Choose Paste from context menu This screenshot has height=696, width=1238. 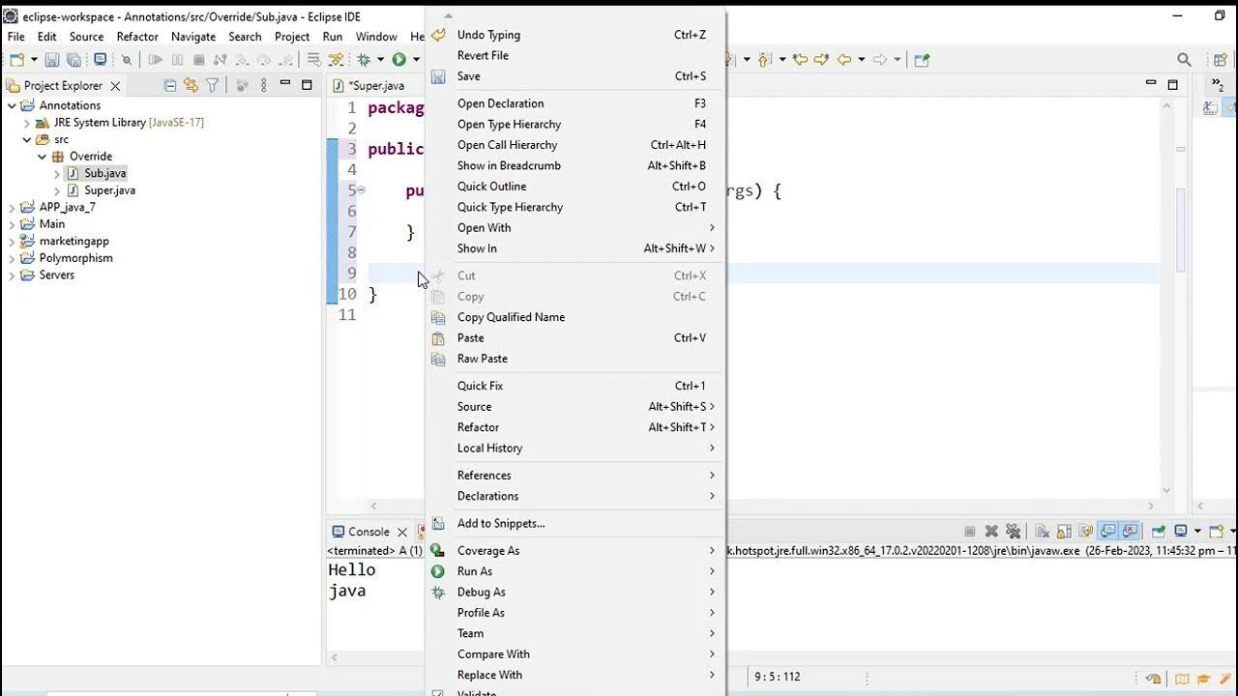[575, 337]
